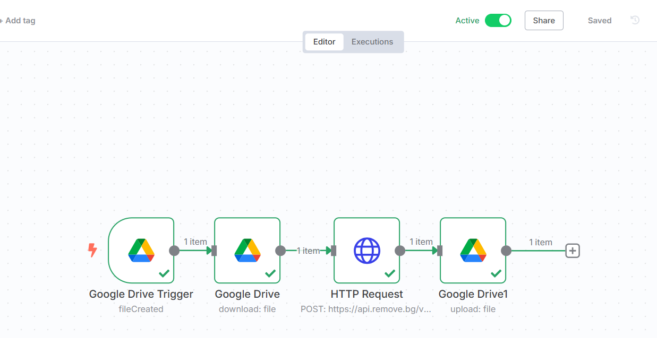Select the Google Drive download node icon

click(247, 250)
